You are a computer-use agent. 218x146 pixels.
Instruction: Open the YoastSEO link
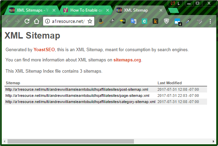(44, 49)
